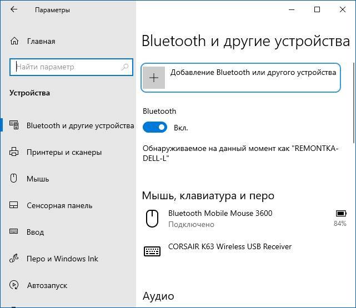Image resolution: width=356 pixels, height=308 pixels.
Task: Click the Мышь, клавиатура и перо heading
Action: [208, 195]
